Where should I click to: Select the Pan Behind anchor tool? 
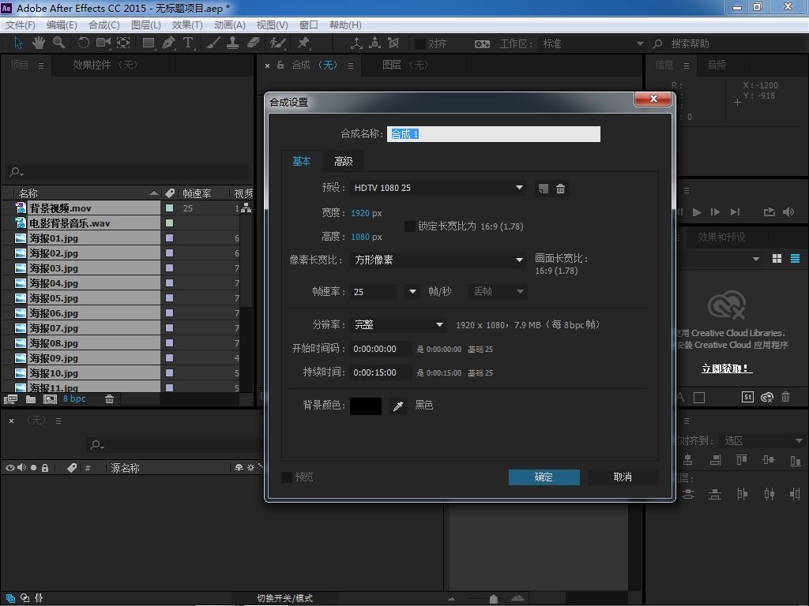point(123,43)
